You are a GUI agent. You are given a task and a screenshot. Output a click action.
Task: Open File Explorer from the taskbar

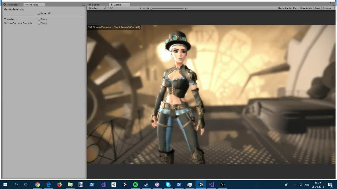coord(70,185)
